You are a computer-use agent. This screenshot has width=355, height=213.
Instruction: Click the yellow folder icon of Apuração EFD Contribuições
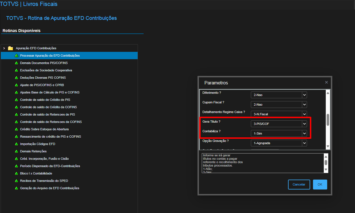coord(10,48)
